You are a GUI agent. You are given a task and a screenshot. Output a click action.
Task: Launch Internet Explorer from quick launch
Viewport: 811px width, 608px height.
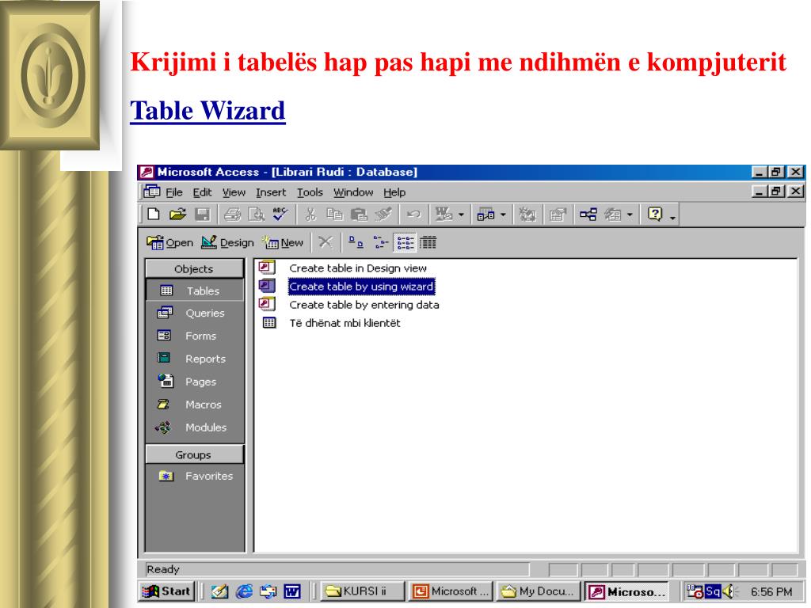[x=244, y=591]
